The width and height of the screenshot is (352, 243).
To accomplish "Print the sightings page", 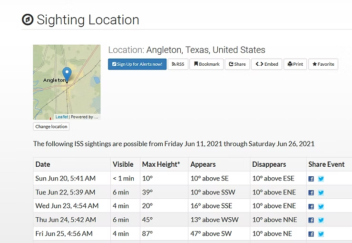I will [295, 64].
